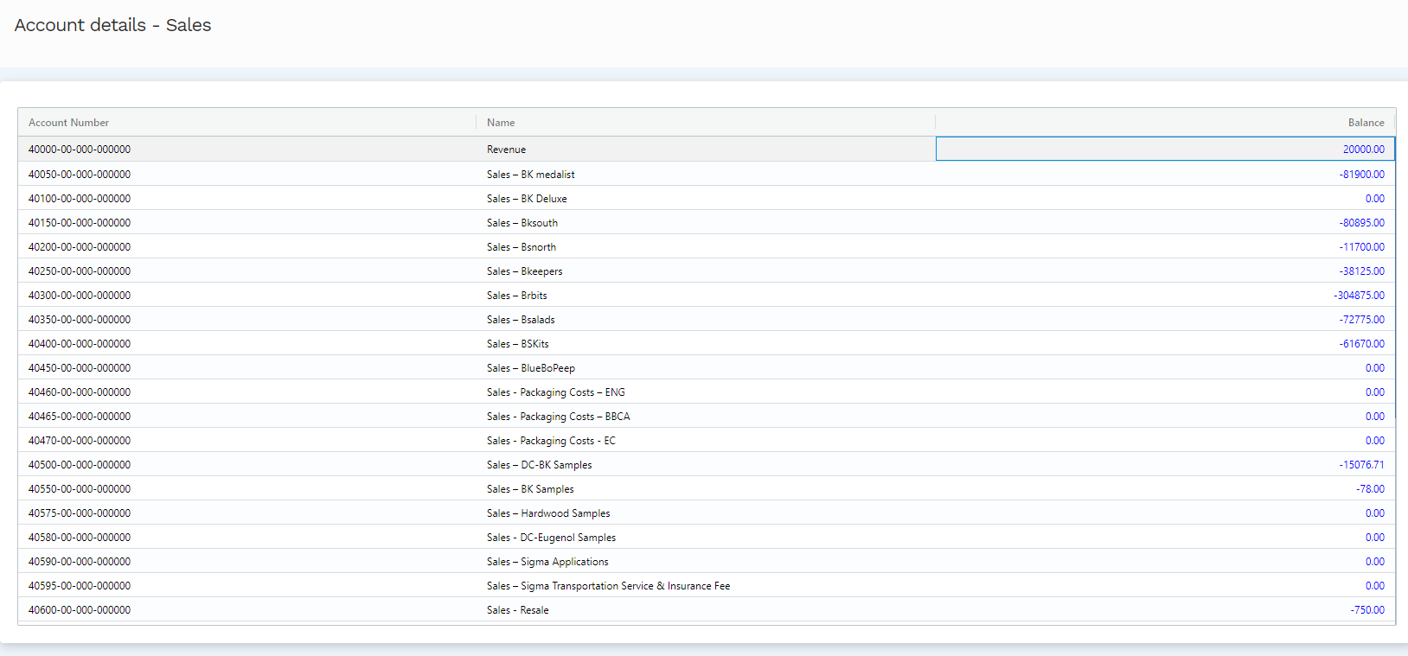Open the -11700.00 Bsnorth balance
Screen dimensions: 1408x656
point(1361,247)
